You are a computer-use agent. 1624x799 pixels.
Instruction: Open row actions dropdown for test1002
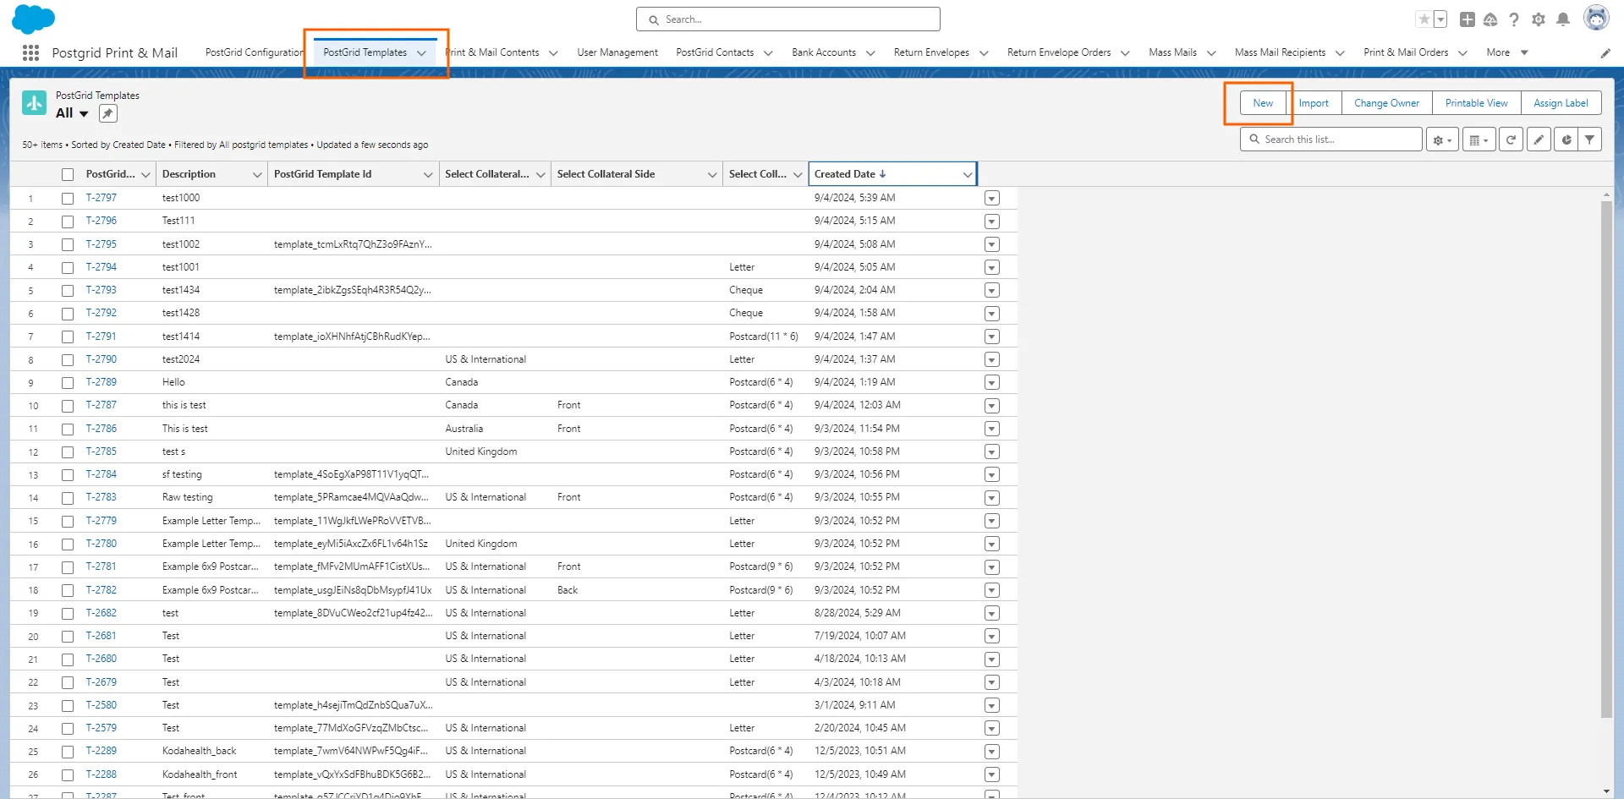(992, 244)
